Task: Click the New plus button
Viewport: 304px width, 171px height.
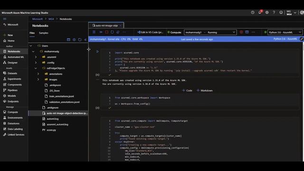Action: click(8, 35)
